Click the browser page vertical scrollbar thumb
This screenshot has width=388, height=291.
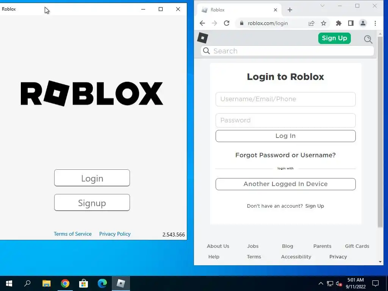(x=380, y=131)
